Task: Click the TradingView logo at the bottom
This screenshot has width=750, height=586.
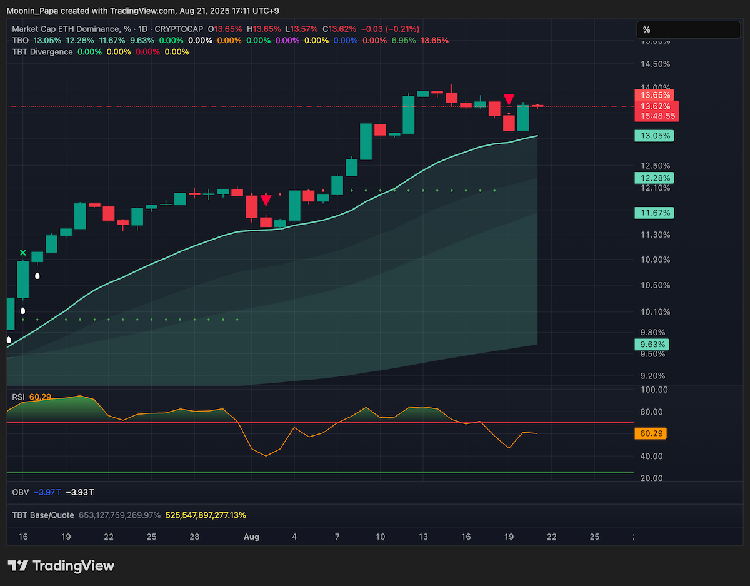Action: tap(61, 566)
